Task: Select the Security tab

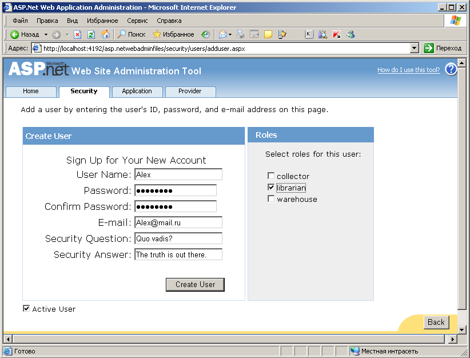Action: tap(84, 92)
